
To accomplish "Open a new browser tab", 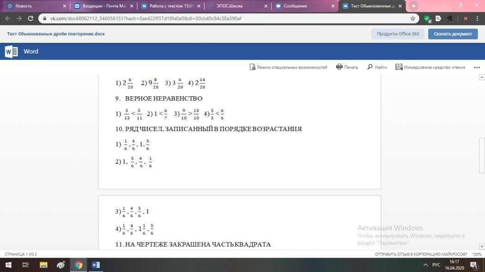I will (x=413, y=6).
